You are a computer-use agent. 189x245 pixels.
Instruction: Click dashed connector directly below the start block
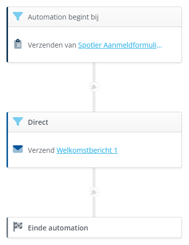click(94, 72)
